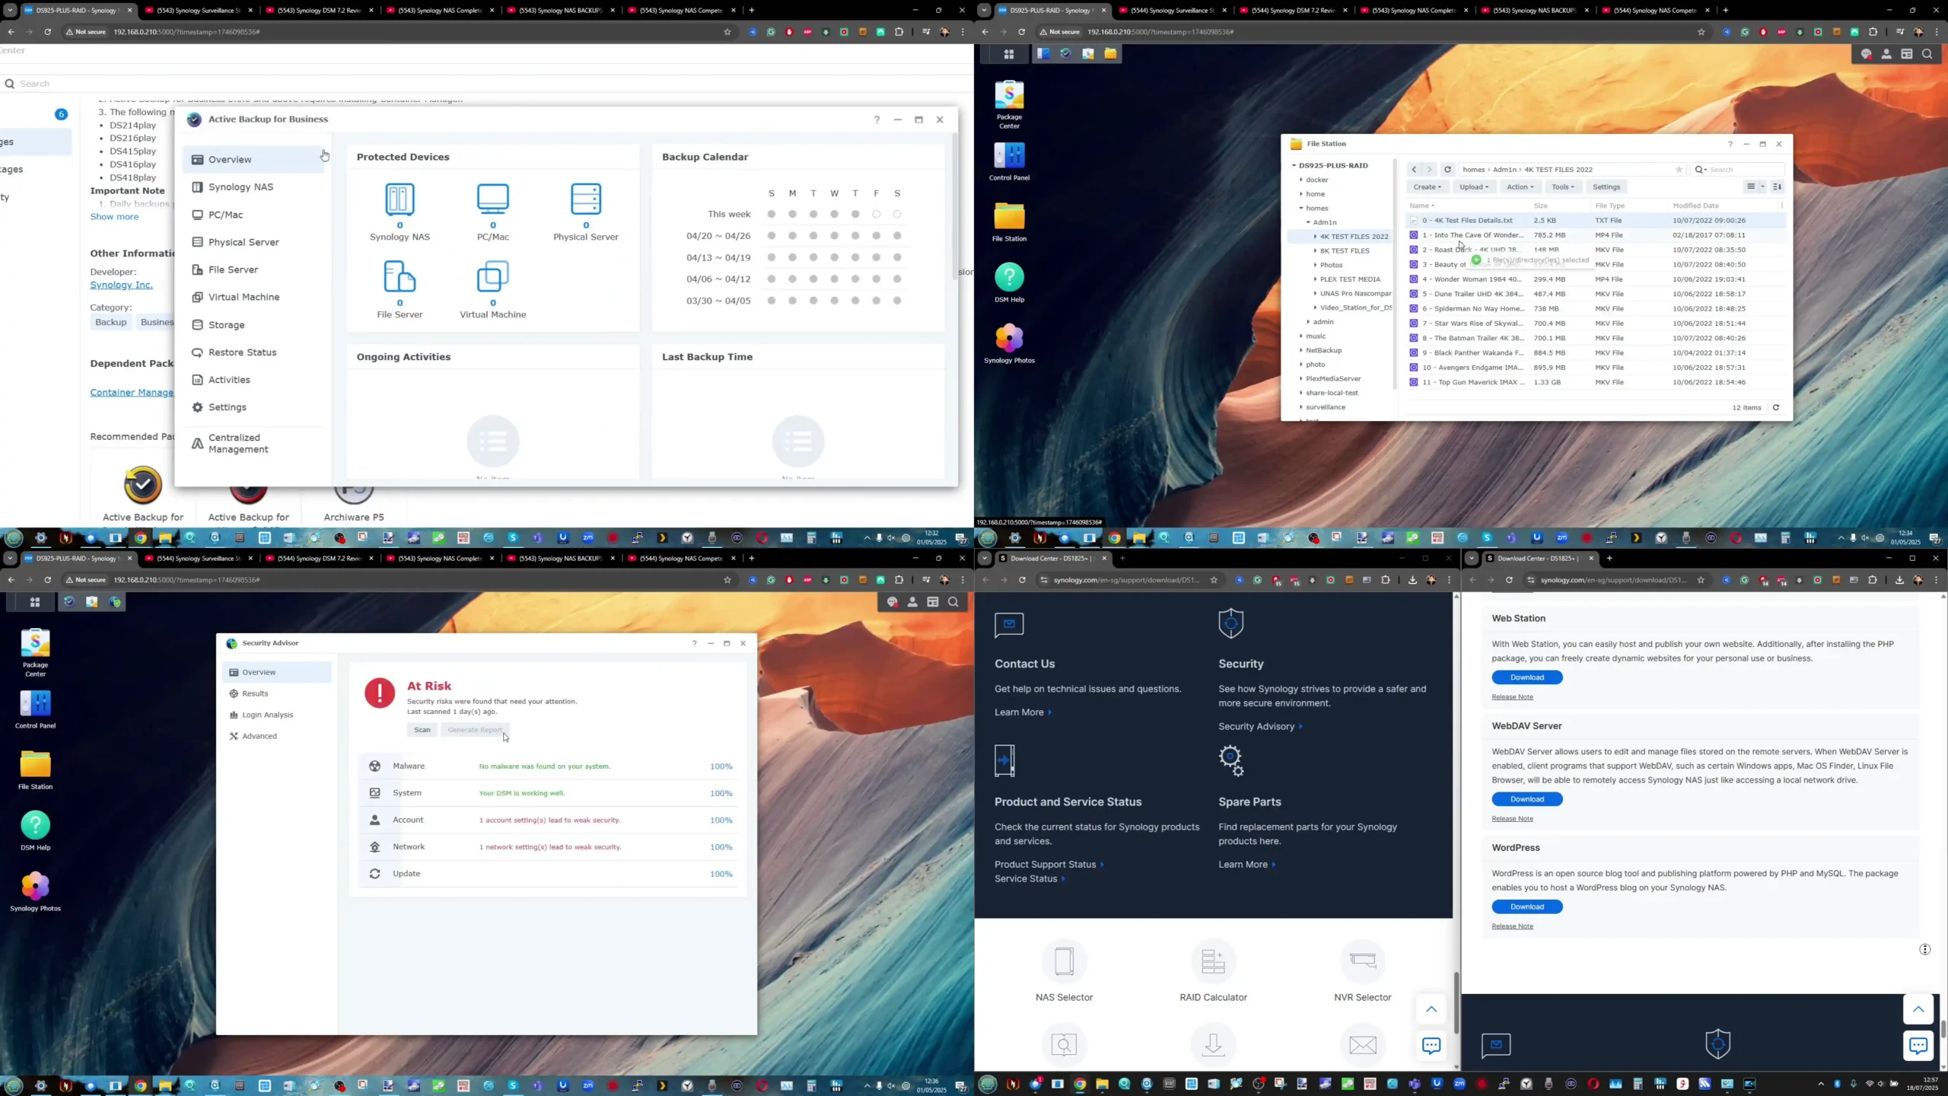Expand 8K TEST FILES folder in tree
Screen dimensions: 1948x1096
pos(1315,250)
